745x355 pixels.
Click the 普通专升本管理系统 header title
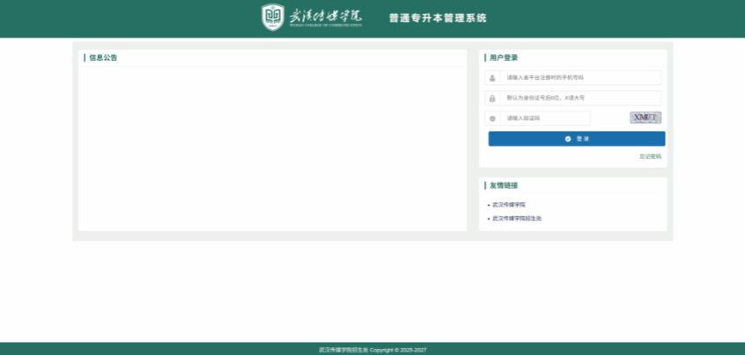click(438, 18)
